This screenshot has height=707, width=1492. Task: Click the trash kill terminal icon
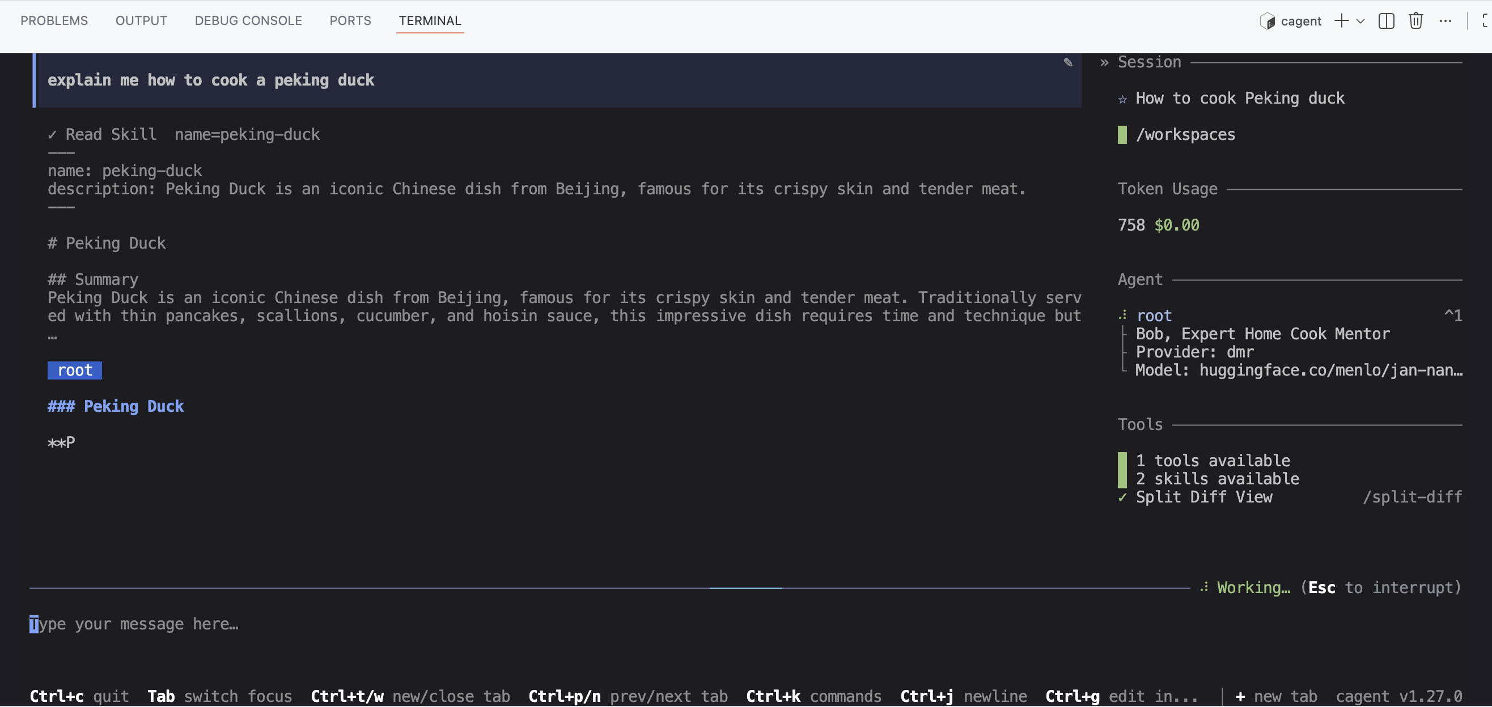click(x=1415, y=21)
